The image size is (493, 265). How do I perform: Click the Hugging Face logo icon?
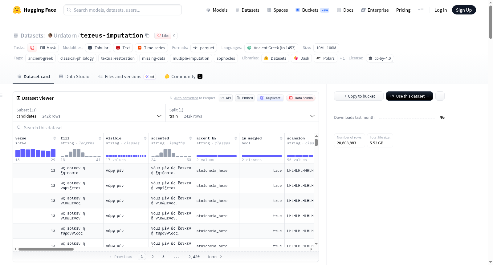coord(17,10)
